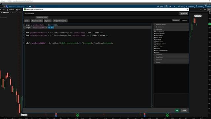Click the highlighted 0930 anchorTime value

[x=50, y=27]
